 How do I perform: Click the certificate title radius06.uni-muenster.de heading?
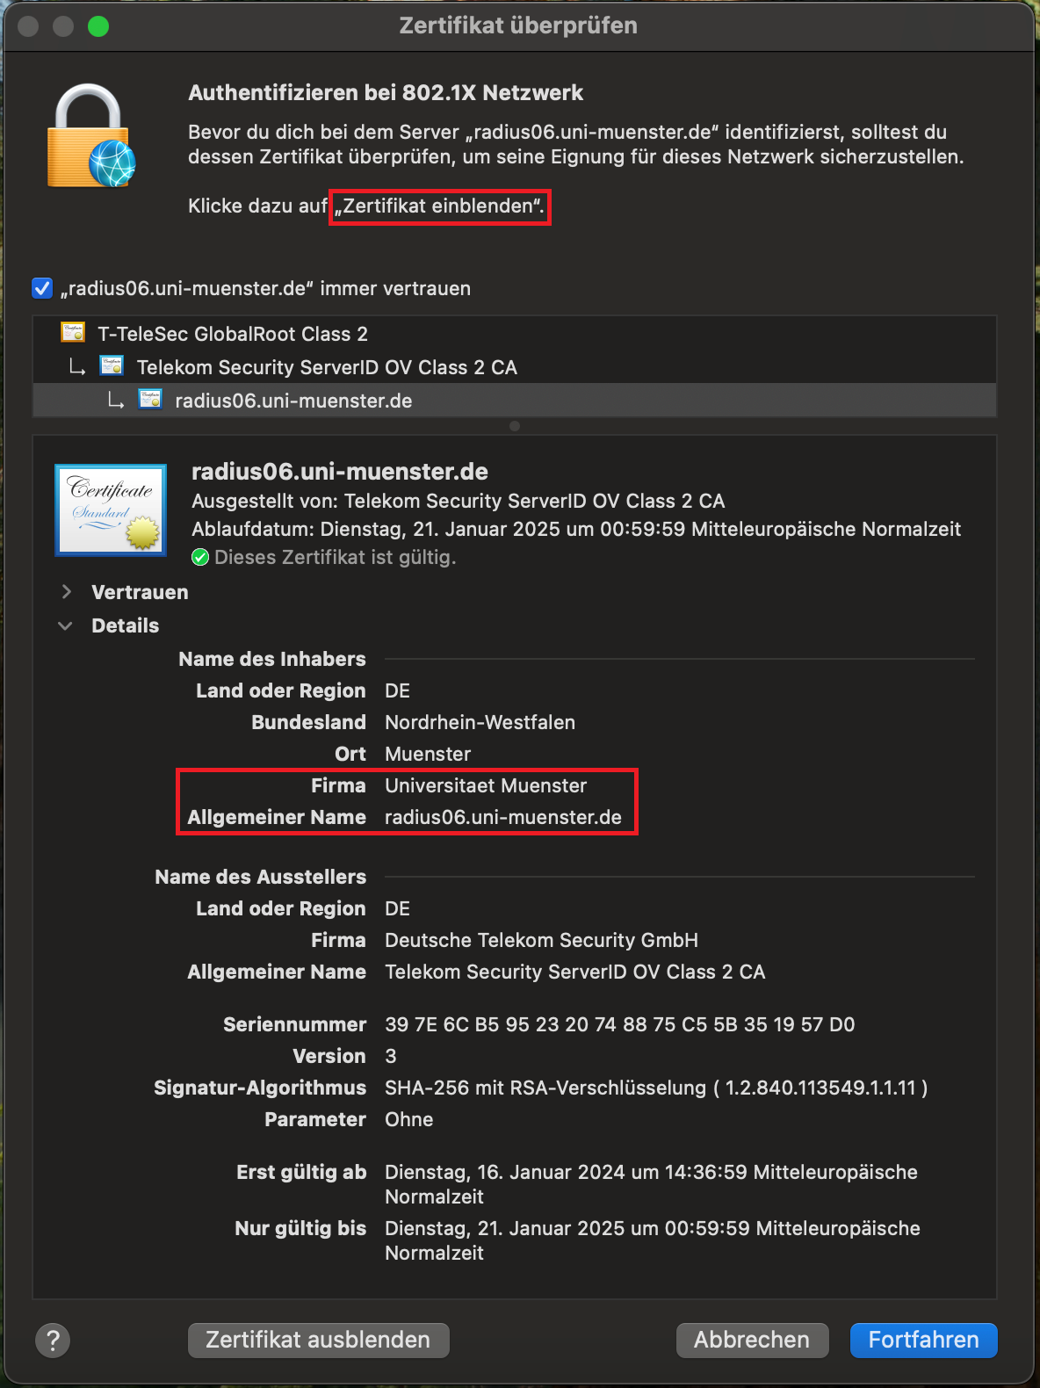click(340, 472)
